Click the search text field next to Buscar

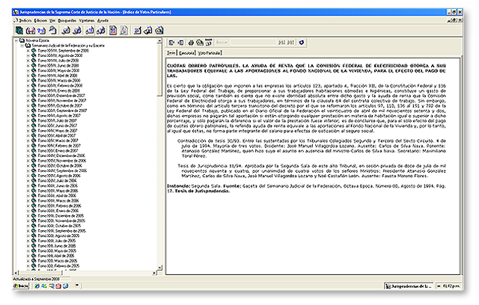(x=253, y=43)
